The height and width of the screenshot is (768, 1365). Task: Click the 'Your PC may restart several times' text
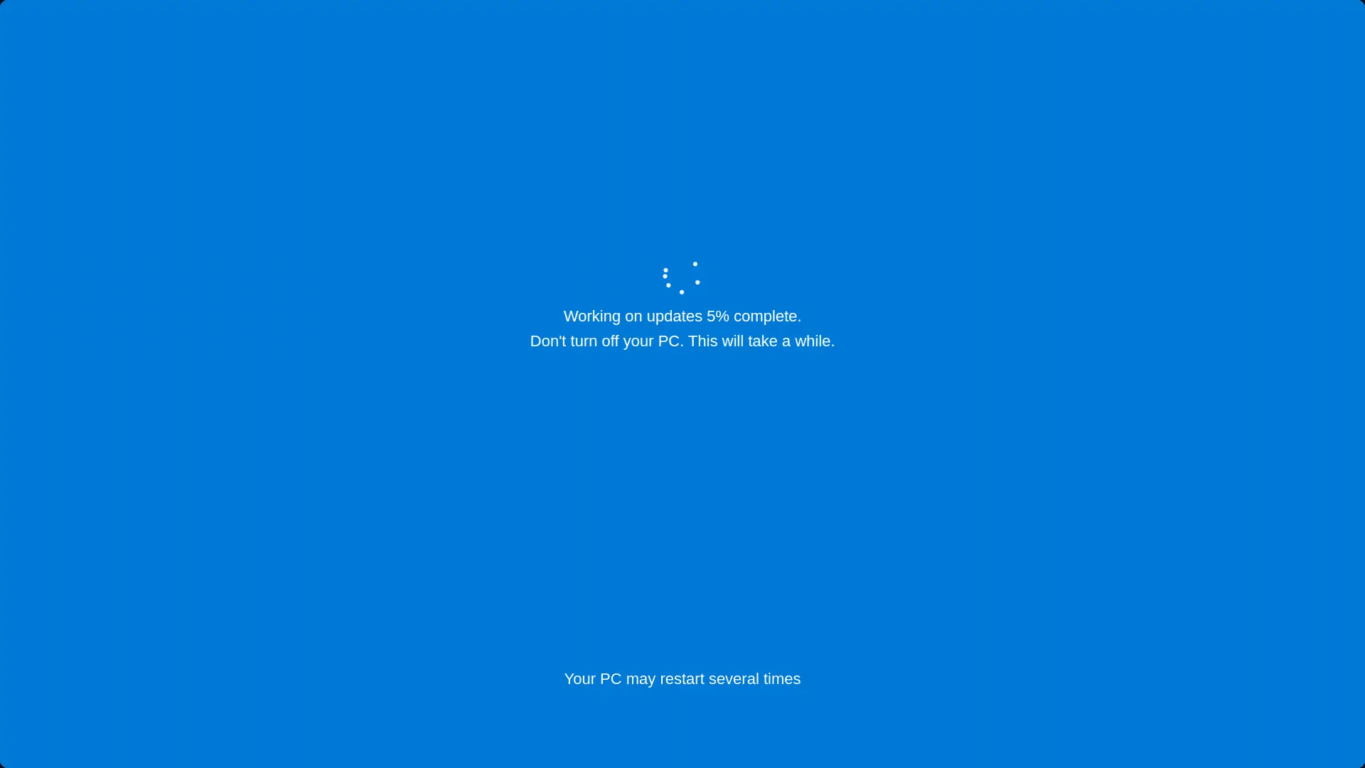(682, 679)
